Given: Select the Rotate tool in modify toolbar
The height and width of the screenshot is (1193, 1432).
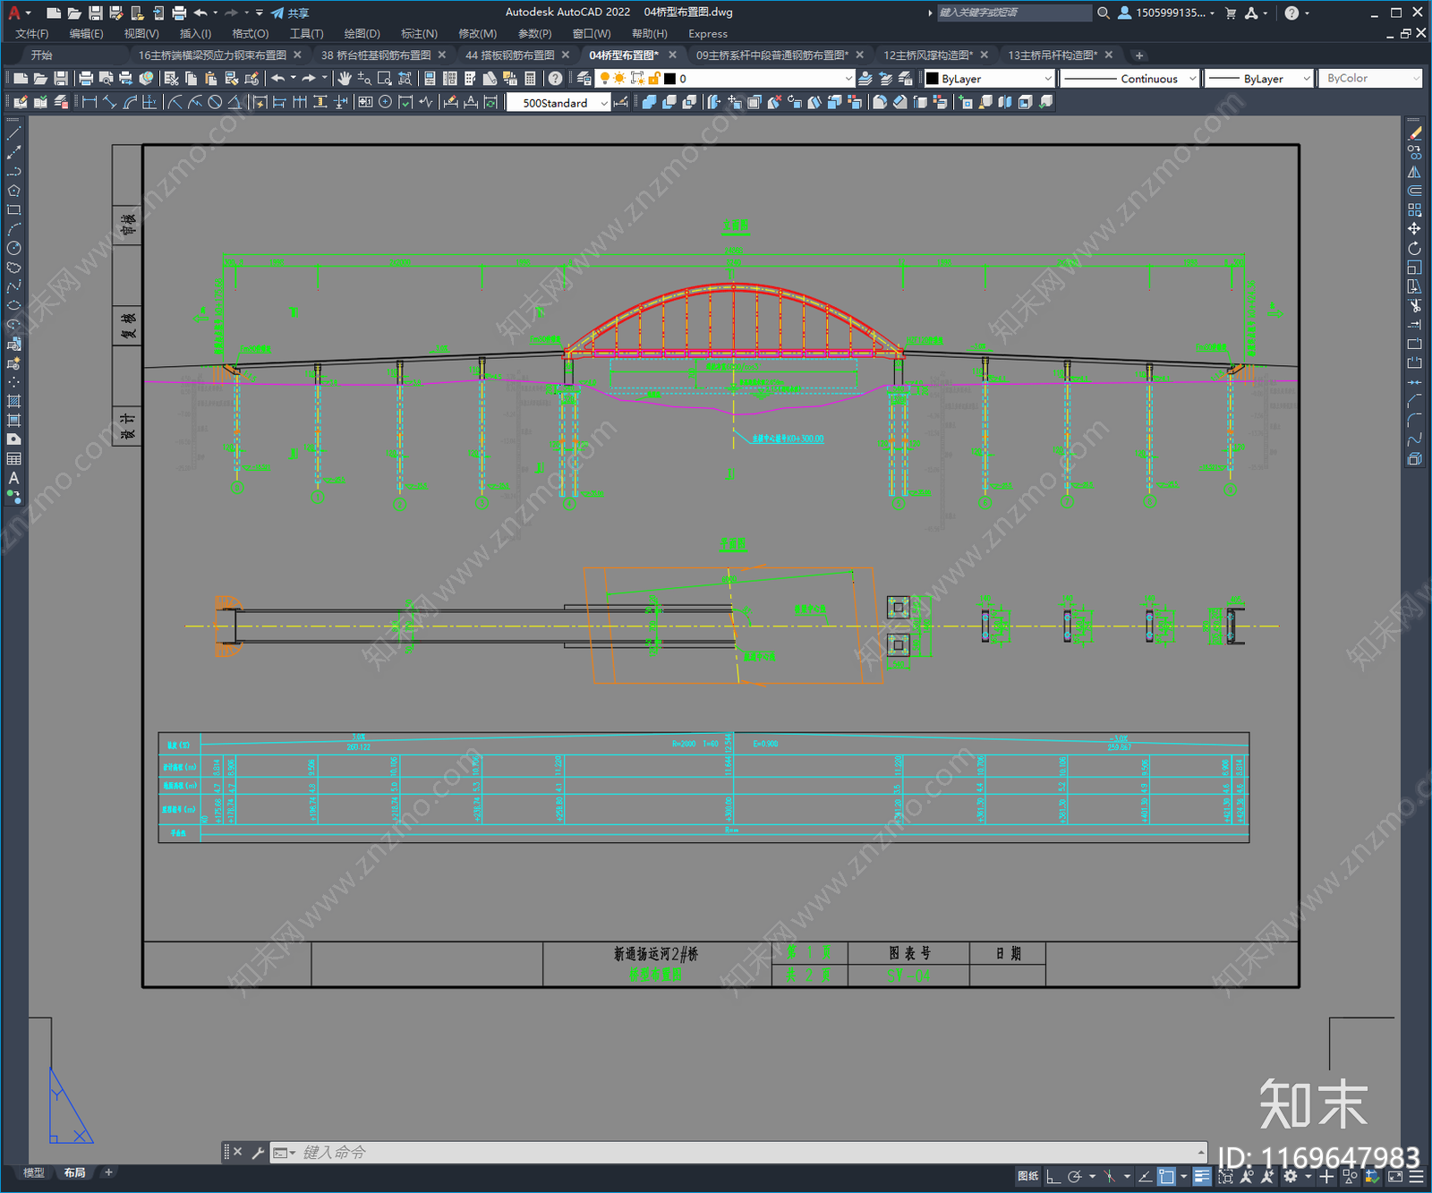Looking at the screenshot, I should 1414,248.
